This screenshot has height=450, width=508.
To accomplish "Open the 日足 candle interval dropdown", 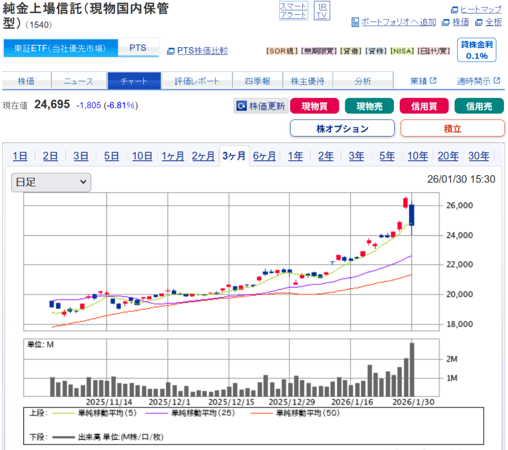I will click(51, 183).
